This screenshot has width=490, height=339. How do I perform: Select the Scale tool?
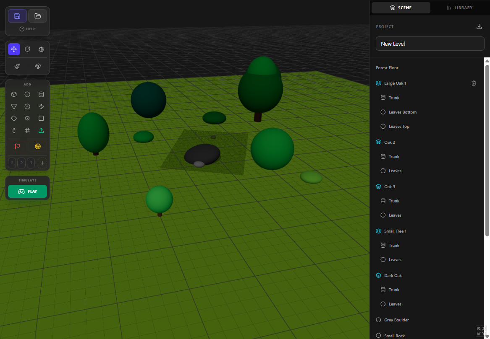tap(41, 49)
